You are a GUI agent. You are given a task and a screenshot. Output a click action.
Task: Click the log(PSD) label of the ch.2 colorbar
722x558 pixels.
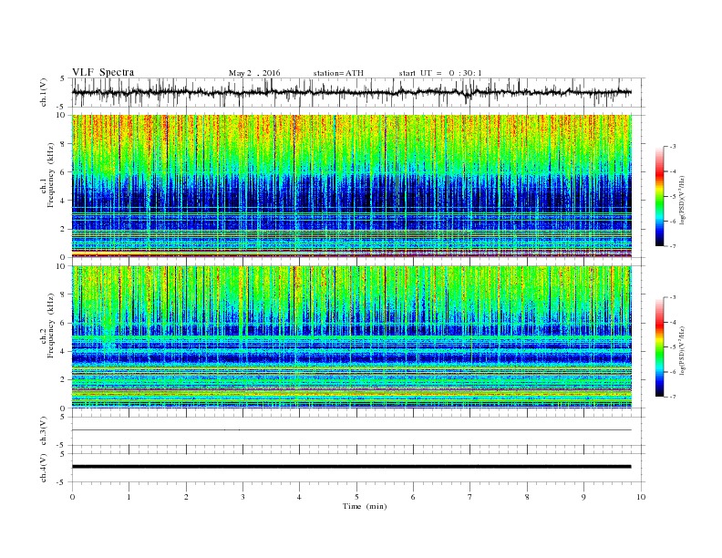682,350
